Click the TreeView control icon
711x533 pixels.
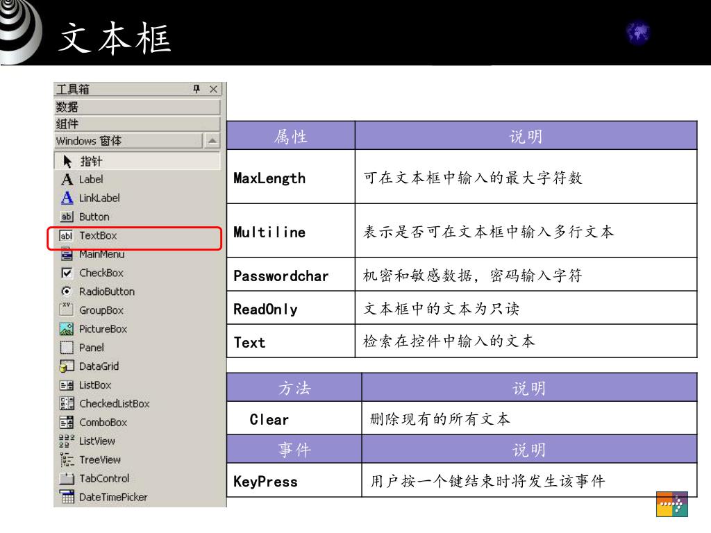67,459
